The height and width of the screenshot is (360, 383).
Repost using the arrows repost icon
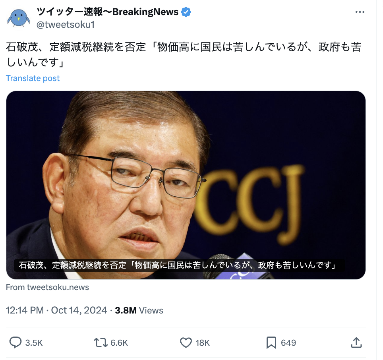point(101,343)
